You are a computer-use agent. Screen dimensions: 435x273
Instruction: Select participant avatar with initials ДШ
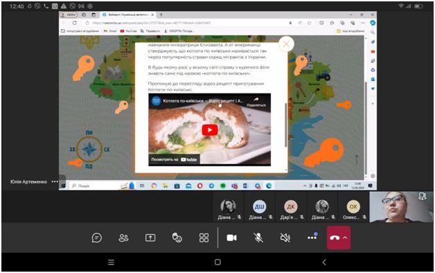coord(259,206)
